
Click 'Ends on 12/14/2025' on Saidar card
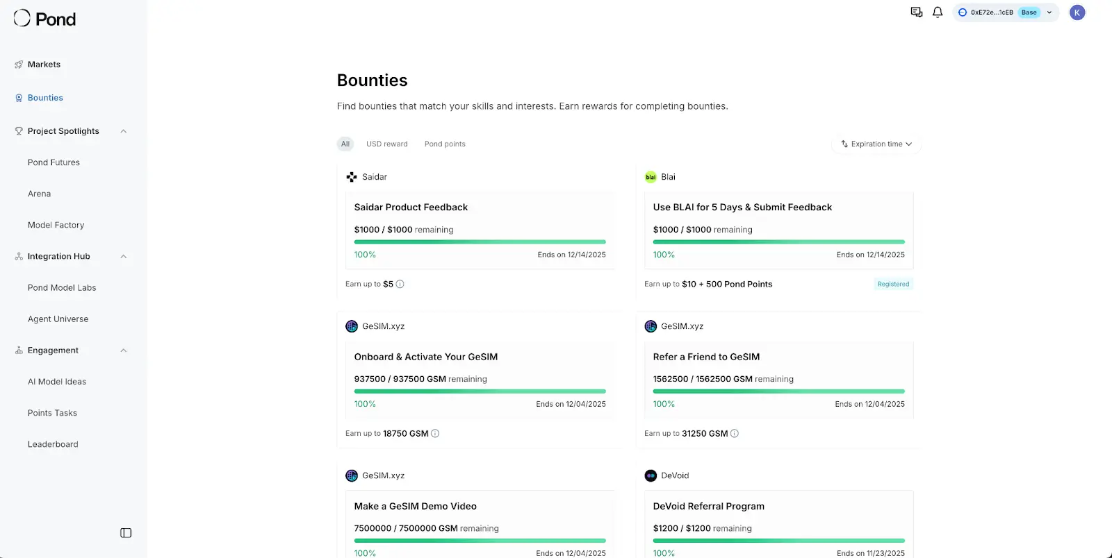[x=571, y=255]
